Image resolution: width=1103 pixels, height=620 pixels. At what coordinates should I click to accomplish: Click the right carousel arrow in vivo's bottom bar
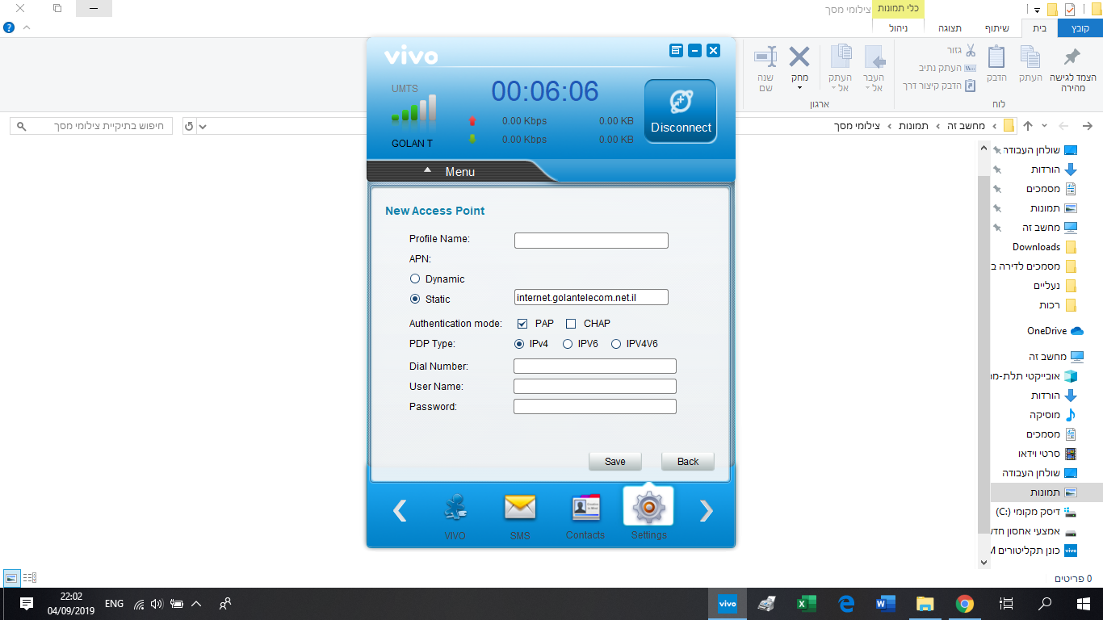click(x=706, y=510)
